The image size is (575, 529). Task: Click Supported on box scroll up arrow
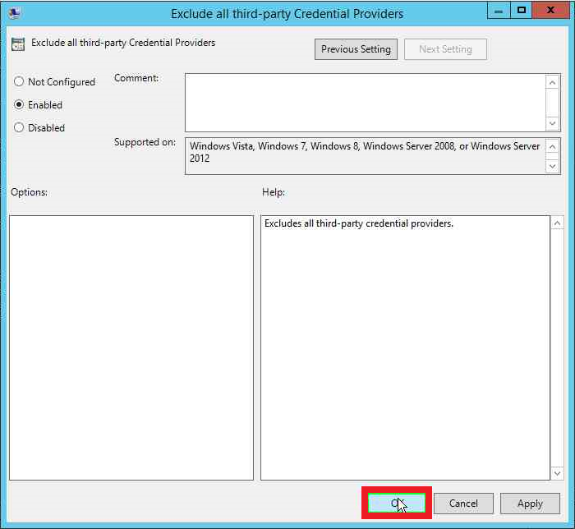[x=553, y=146]
